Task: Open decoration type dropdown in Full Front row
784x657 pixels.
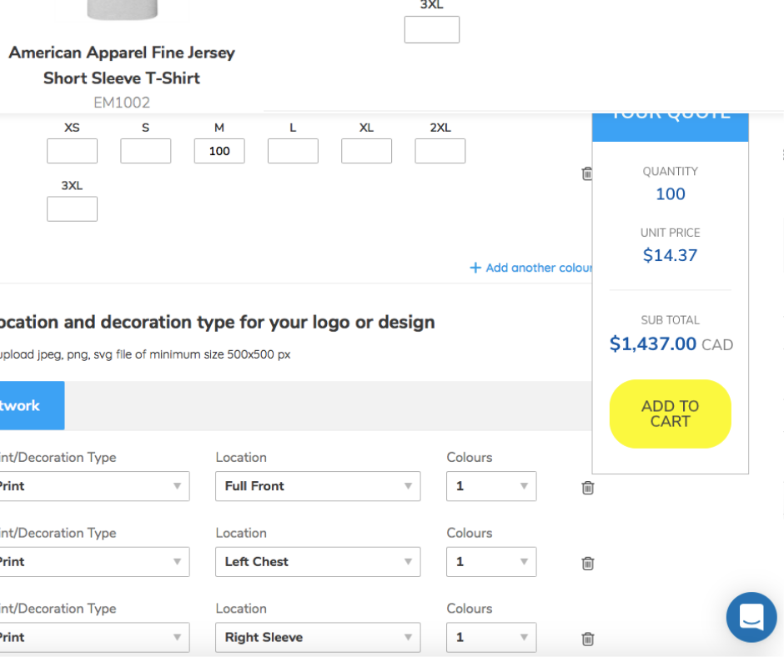Action: click(93, 486)
